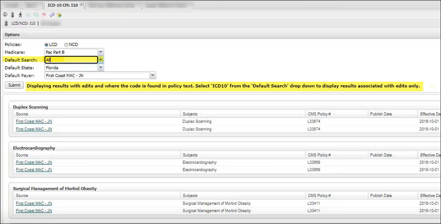Select the NCD policies radio button
The height and width of the screenshot is (224, 441).
pos(66,45)
